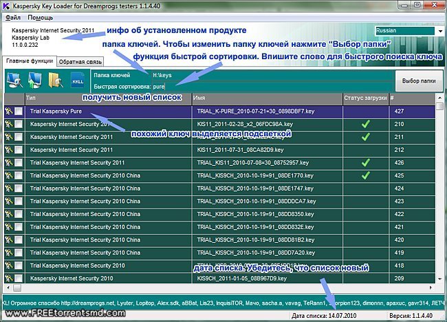This screenshot has height=322, width=447.
Task: Click key icon in row numbered 426
Action: tap(8, 162)
